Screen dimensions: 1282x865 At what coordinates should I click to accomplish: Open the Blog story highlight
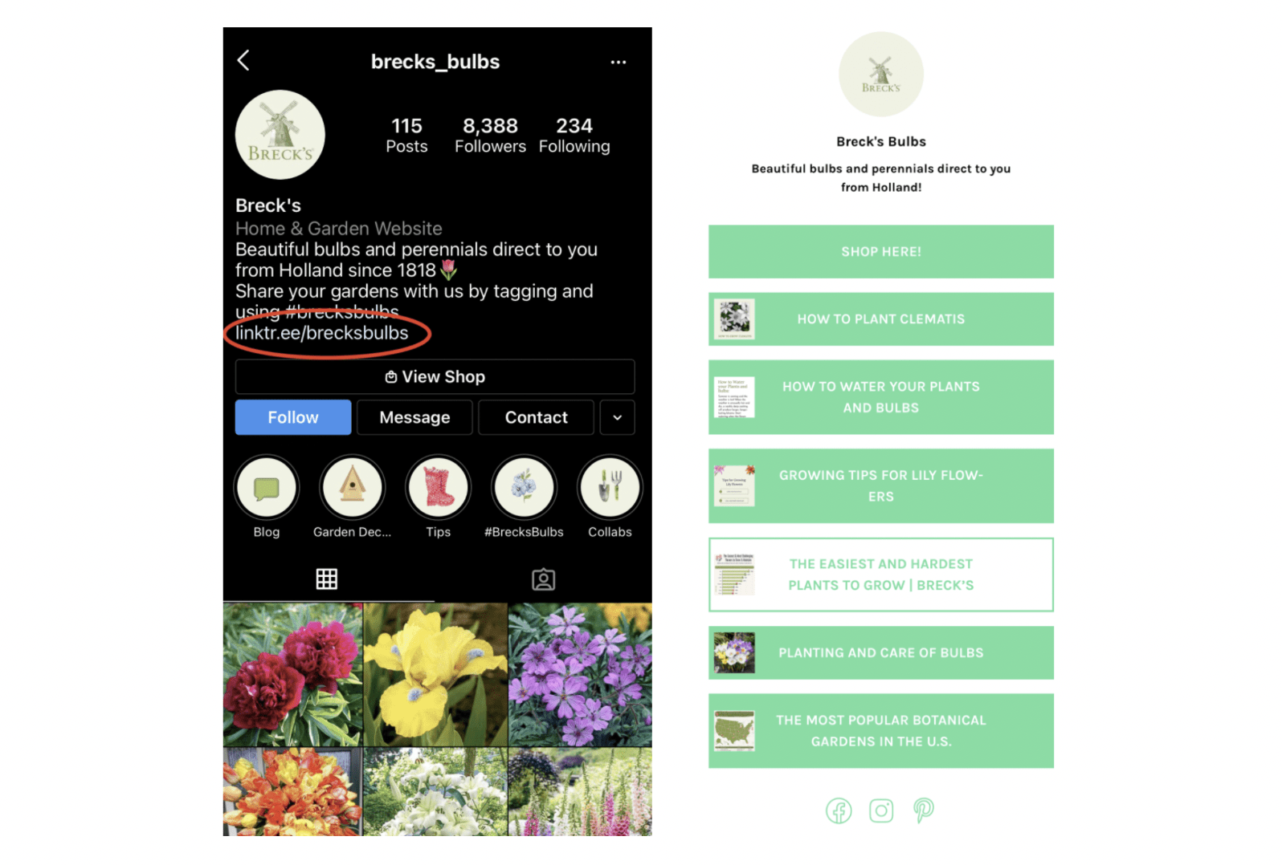(267, 487)
